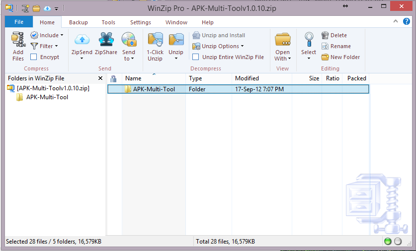Sort by the Packed column header

[356, 78]
